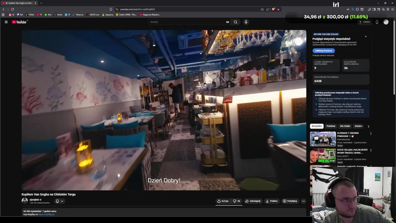396x223 pixels.
Task: Open notification bell dropdown for ojwojtek
Action: pyautogui.click(x=59, y=201)
